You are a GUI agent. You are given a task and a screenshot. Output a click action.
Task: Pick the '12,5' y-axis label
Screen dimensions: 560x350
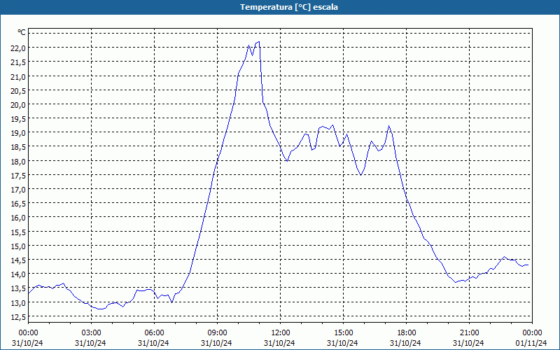[18, 317]
